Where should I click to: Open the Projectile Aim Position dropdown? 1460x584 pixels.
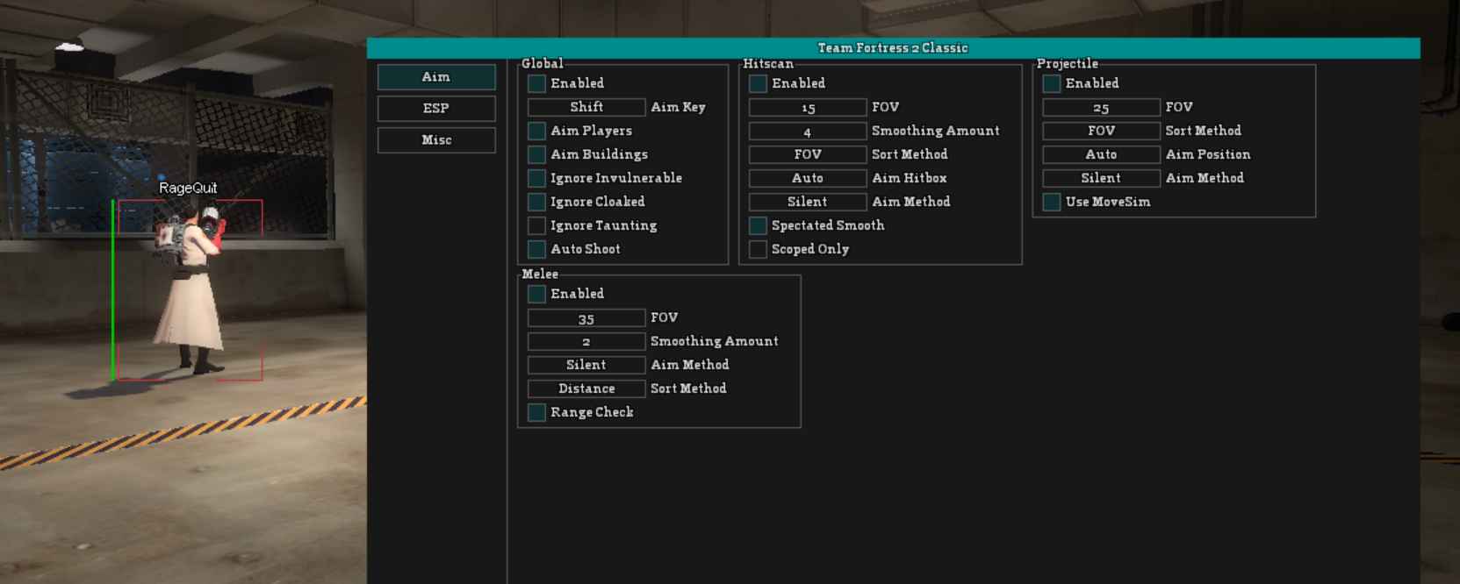[1101, 154]
